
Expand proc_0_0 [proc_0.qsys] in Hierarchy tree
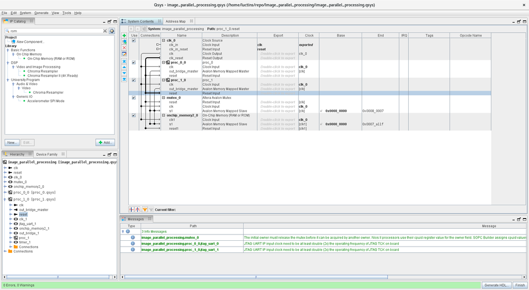(5, 193)
